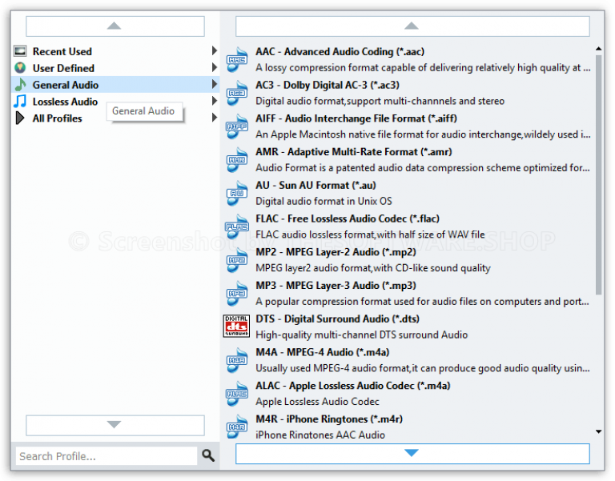Click 'Apple Lossless Audio Codec' description line

click(x=317, y=402)
